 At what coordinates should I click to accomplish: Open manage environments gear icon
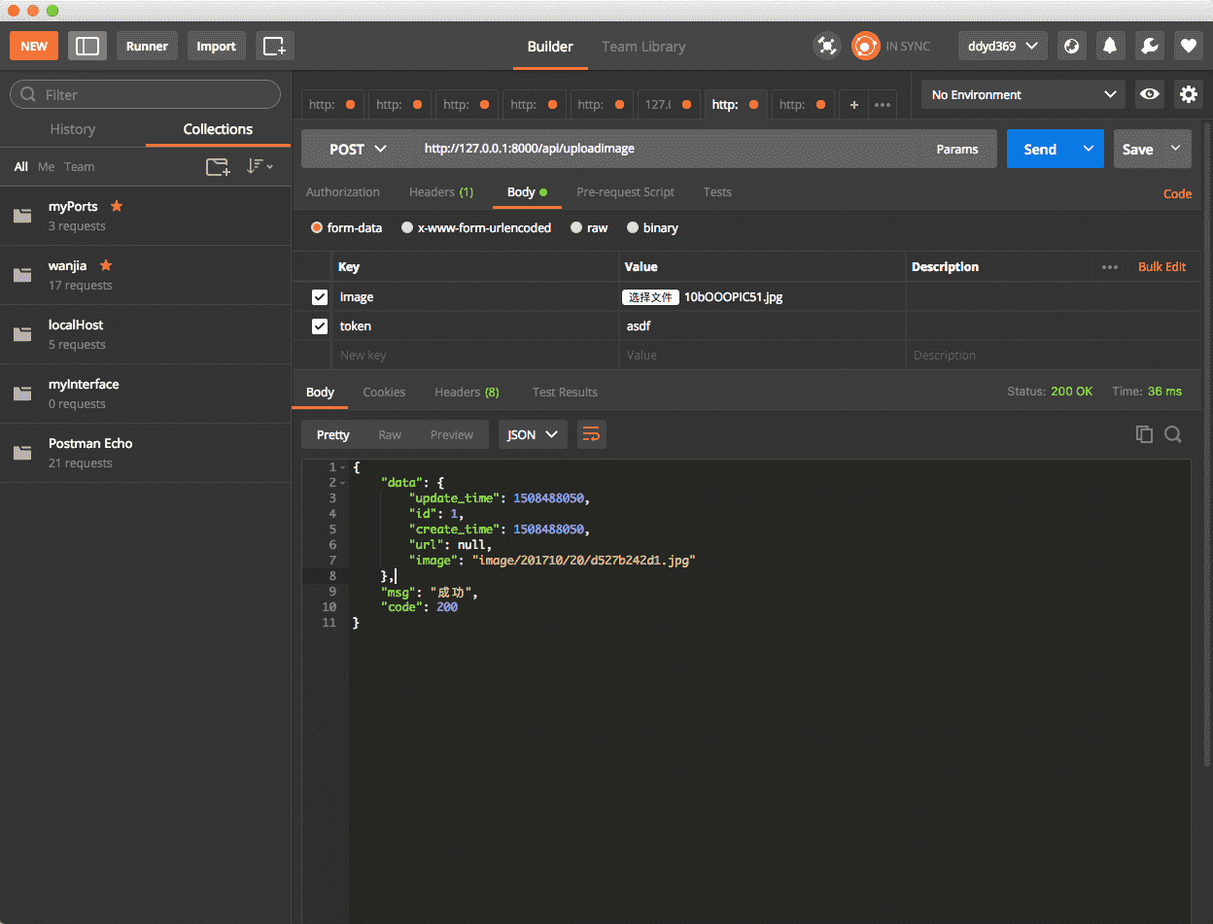coord(1188,94)
